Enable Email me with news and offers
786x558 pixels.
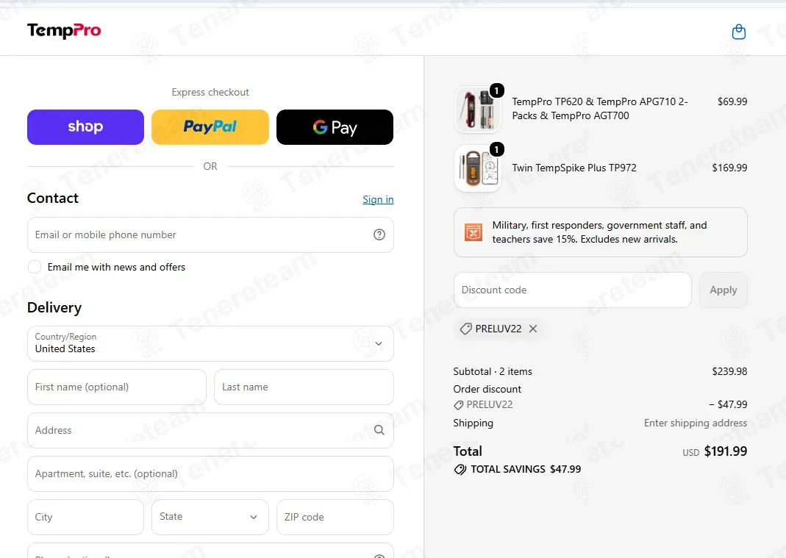point(35,267)
